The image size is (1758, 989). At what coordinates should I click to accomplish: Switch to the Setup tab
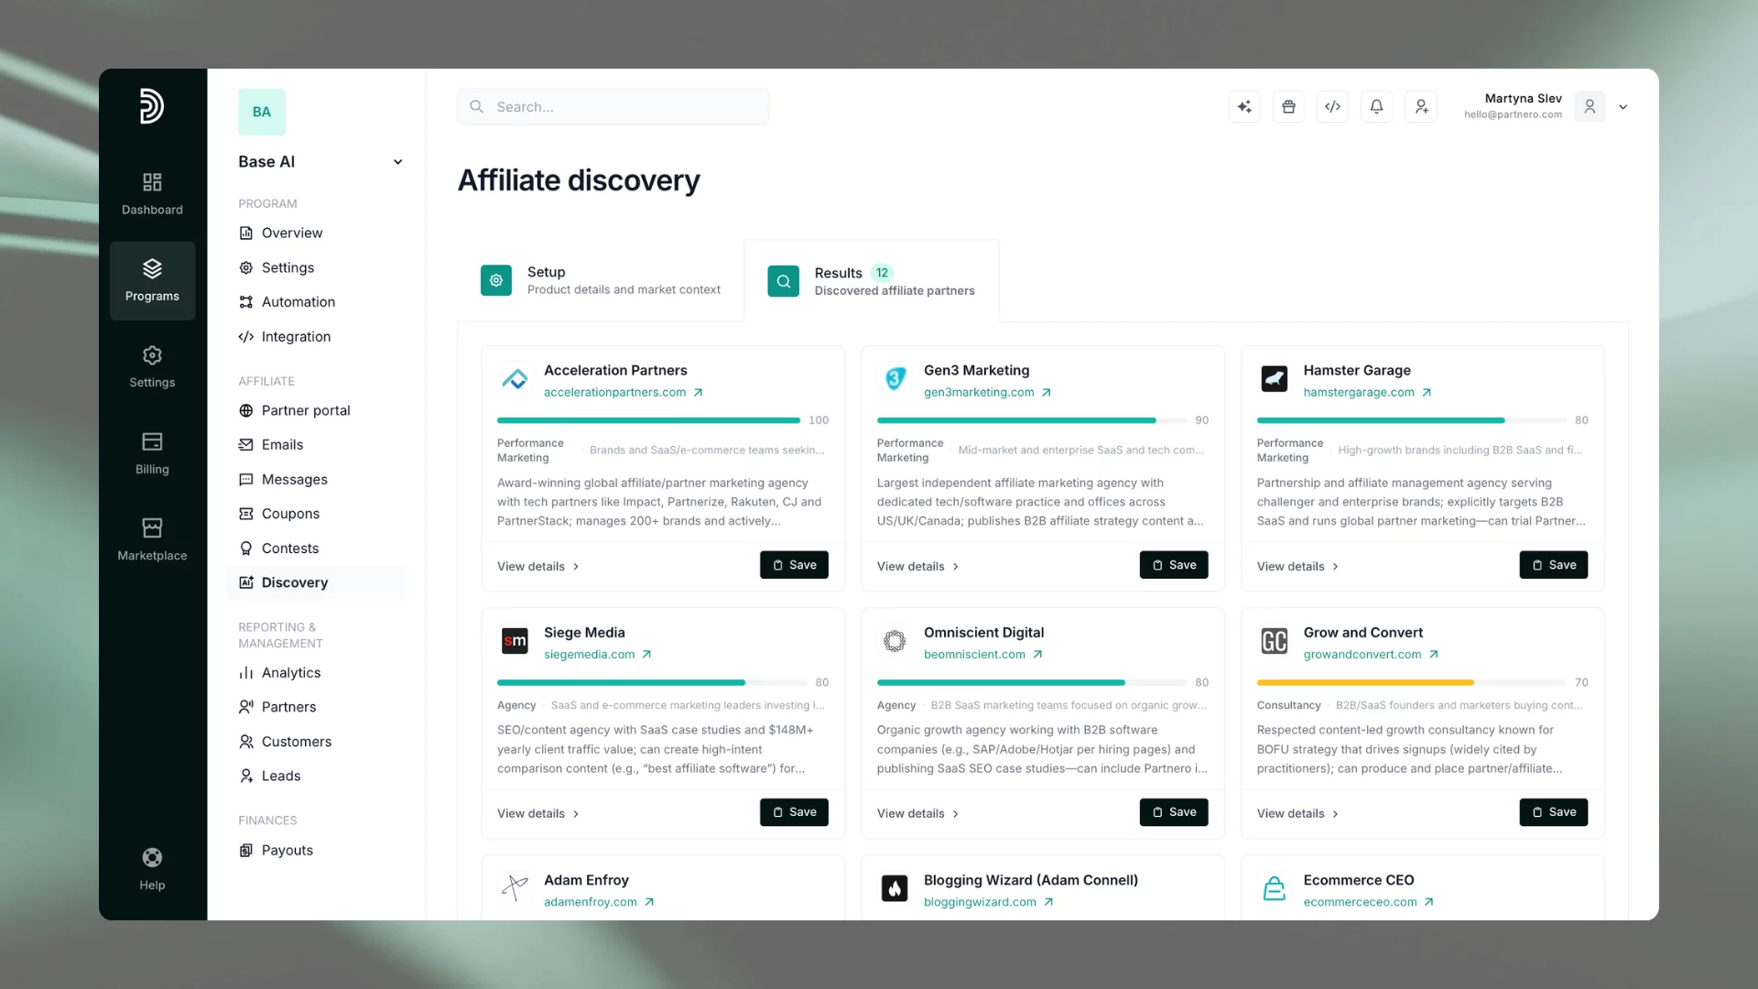tap(601, 280)
